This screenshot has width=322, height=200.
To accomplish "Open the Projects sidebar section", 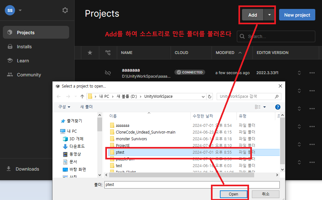I will [36, 32].
